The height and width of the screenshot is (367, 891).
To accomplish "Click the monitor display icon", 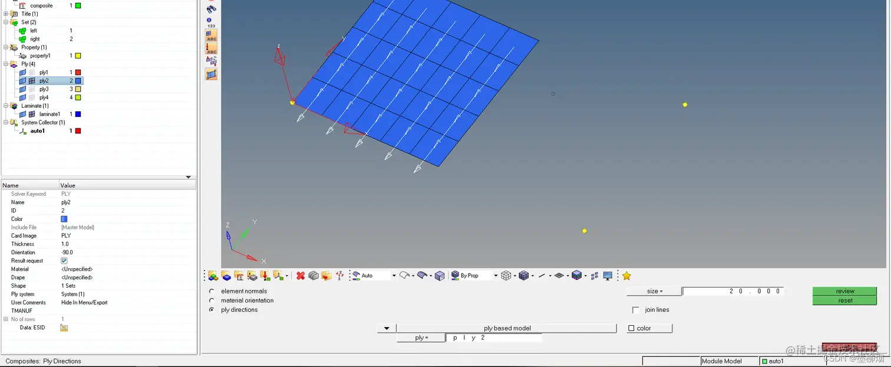I will click(x=608, y=275).
